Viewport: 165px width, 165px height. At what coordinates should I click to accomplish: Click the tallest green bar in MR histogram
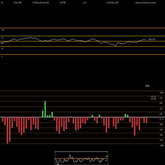coord(45,109)
